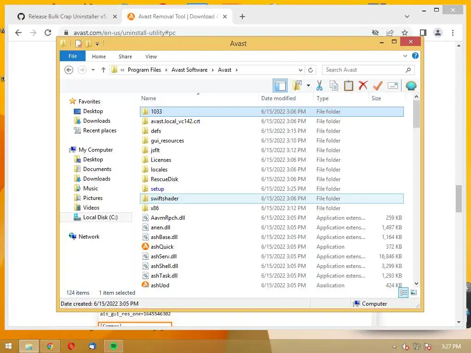This screenshot has width=471, height=353.
Task: Click Program Files in breadcrumb
Action: 144,70
